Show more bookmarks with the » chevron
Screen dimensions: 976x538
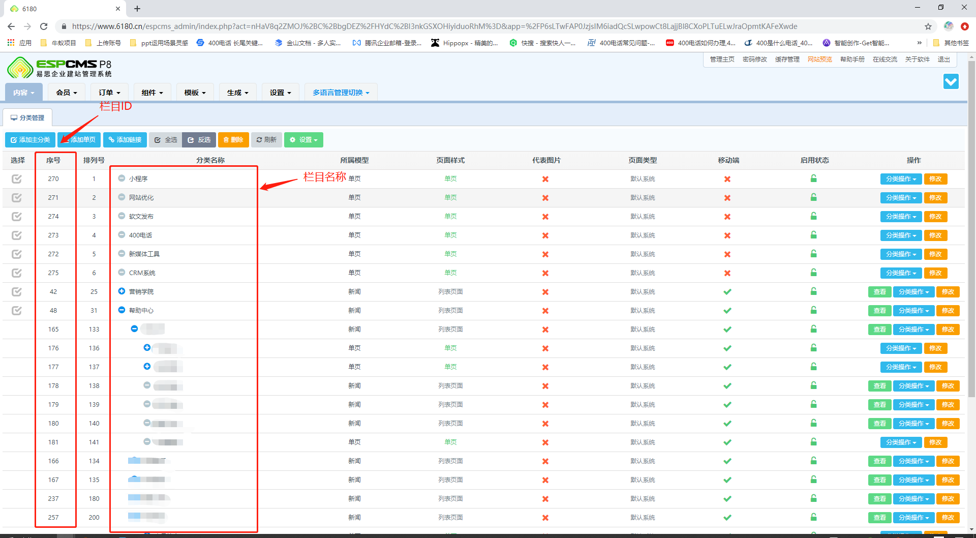click(x=919, y=43)
